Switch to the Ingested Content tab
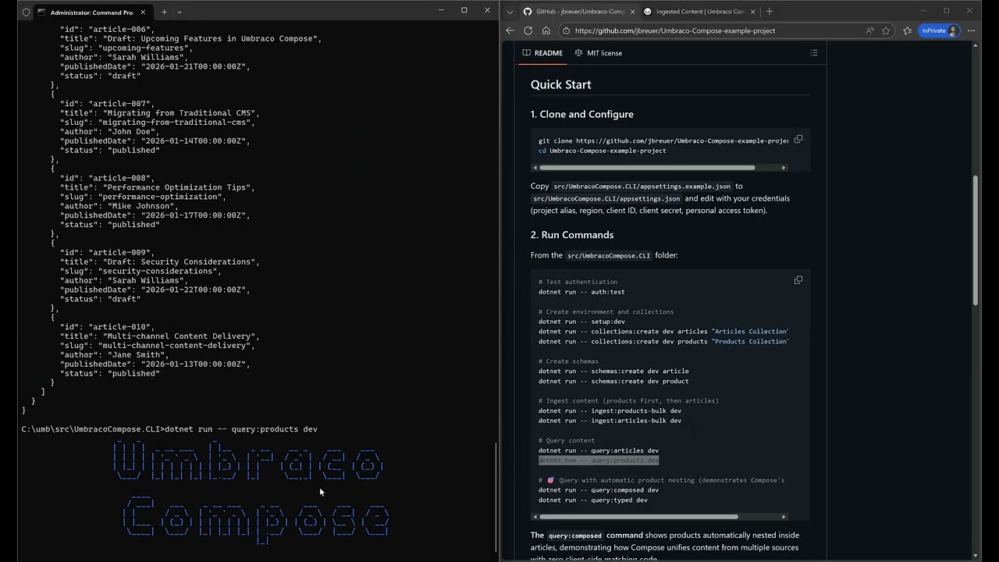This screenshot has width=999, height=562. tap(699, 12)
